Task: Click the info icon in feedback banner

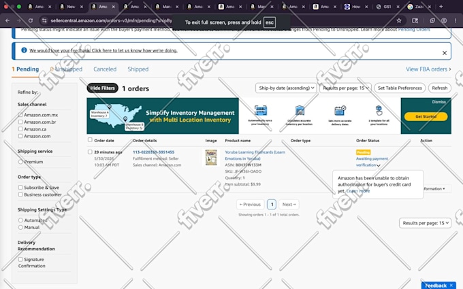Action: pos(24,50)
